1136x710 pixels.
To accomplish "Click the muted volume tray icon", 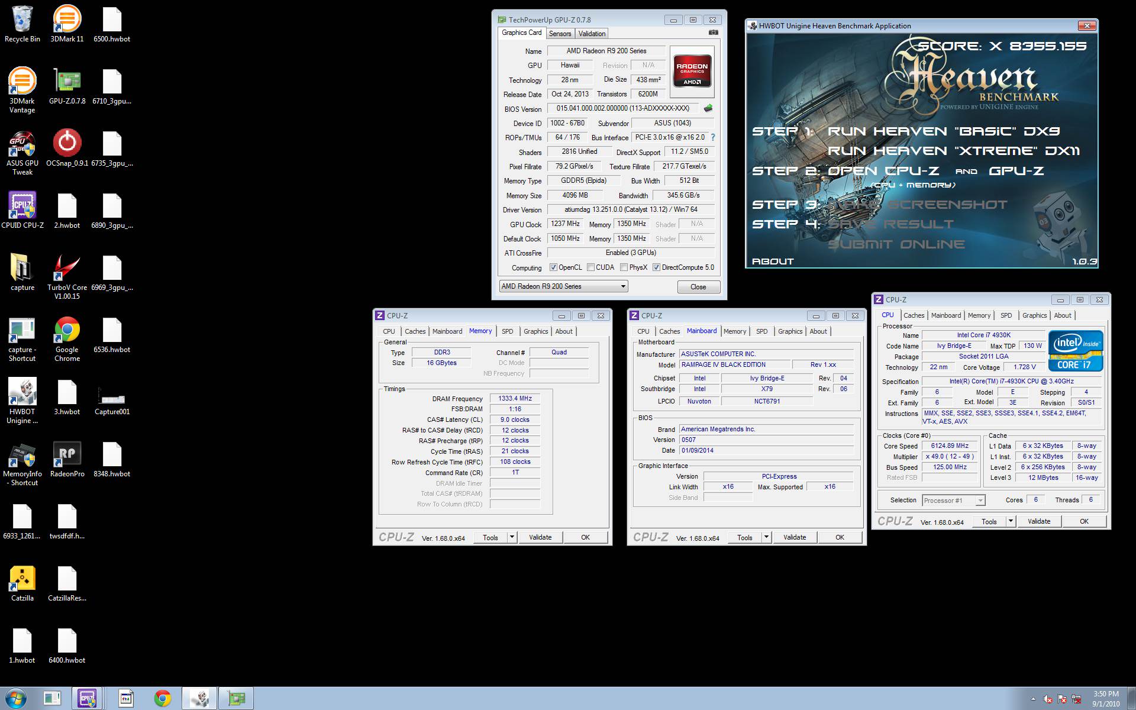I will (x=1048, y=699).
